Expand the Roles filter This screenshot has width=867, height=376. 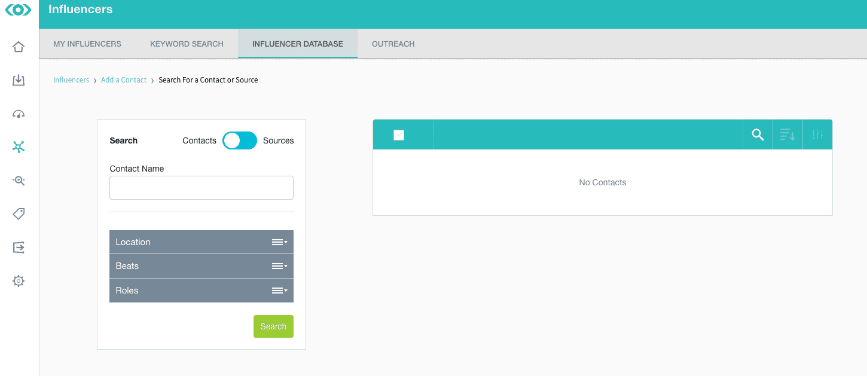(201, 291)
